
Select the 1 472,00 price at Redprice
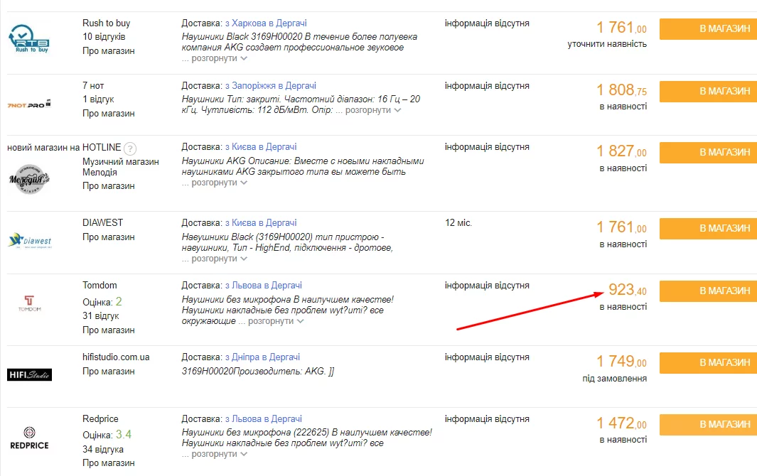(621, 423)
